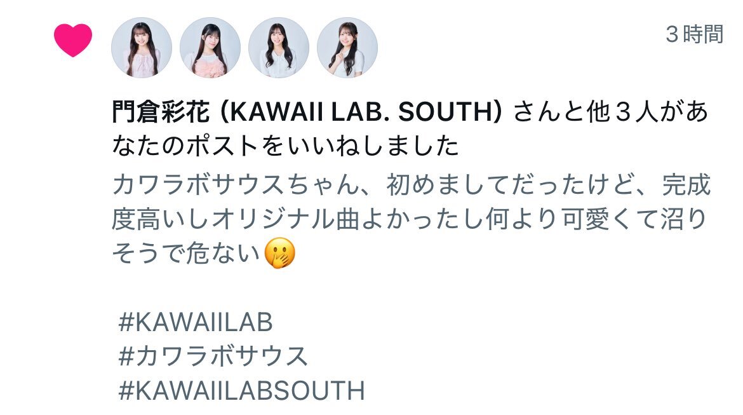The height and width of the screenshot is (415, 743).
Task: Open the fourth profile avatar on the right
Action: pyautogui.click(x=347, y=48)
